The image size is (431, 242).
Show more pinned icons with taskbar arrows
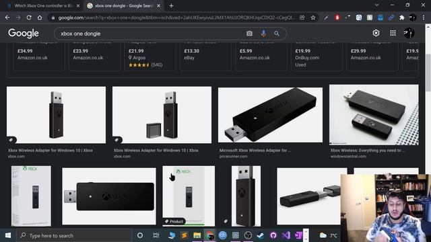coord(306,235)
